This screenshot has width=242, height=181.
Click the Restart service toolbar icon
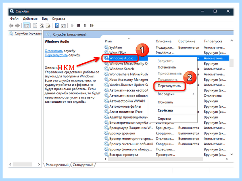(x=92, y=25)
